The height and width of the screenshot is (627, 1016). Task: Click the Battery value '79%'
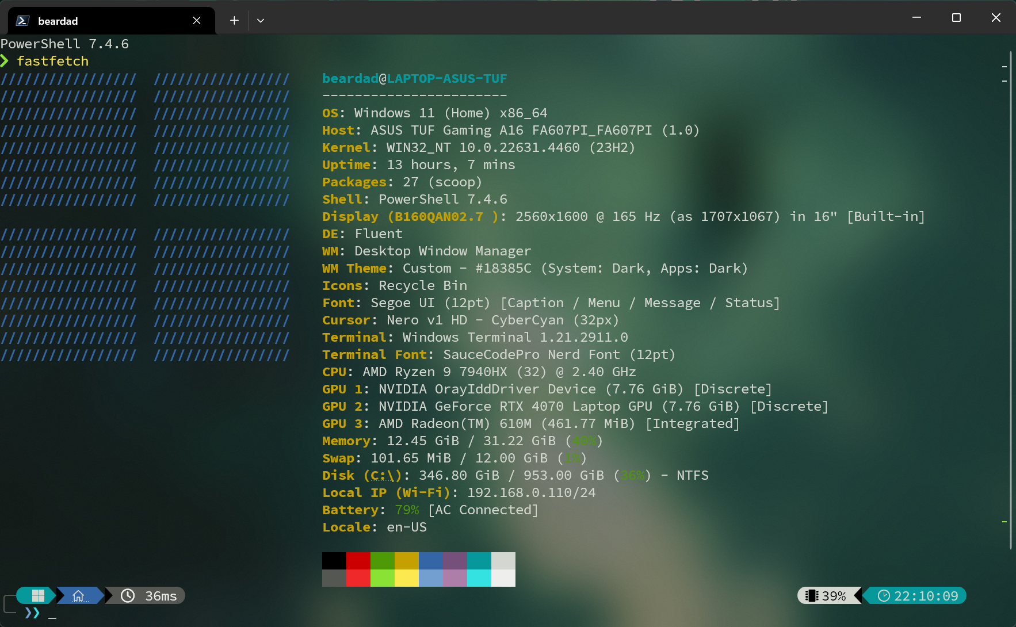pos(407,510)
